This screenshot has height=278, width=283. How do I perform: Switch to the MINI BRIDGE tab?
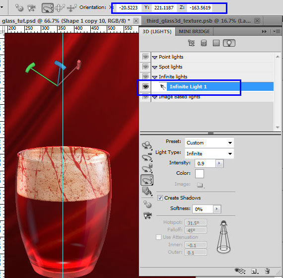[194, 32]
